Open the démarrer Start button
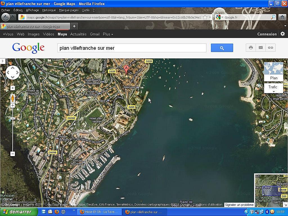 [x=19, y=212]
